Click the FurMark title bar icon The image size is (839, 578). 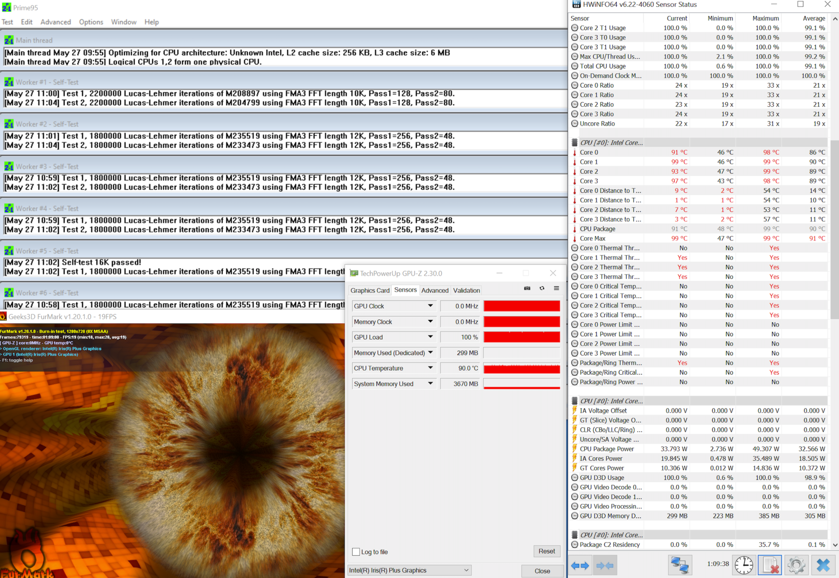pos(3,316)
